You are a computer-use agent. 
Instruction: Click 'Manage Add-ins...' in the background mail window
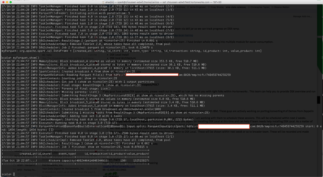(302, 16)
